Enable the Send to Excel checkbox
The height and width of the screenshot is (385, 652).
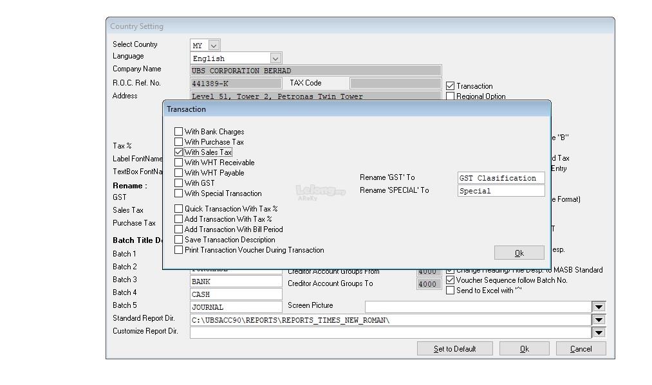coord(450,291)
